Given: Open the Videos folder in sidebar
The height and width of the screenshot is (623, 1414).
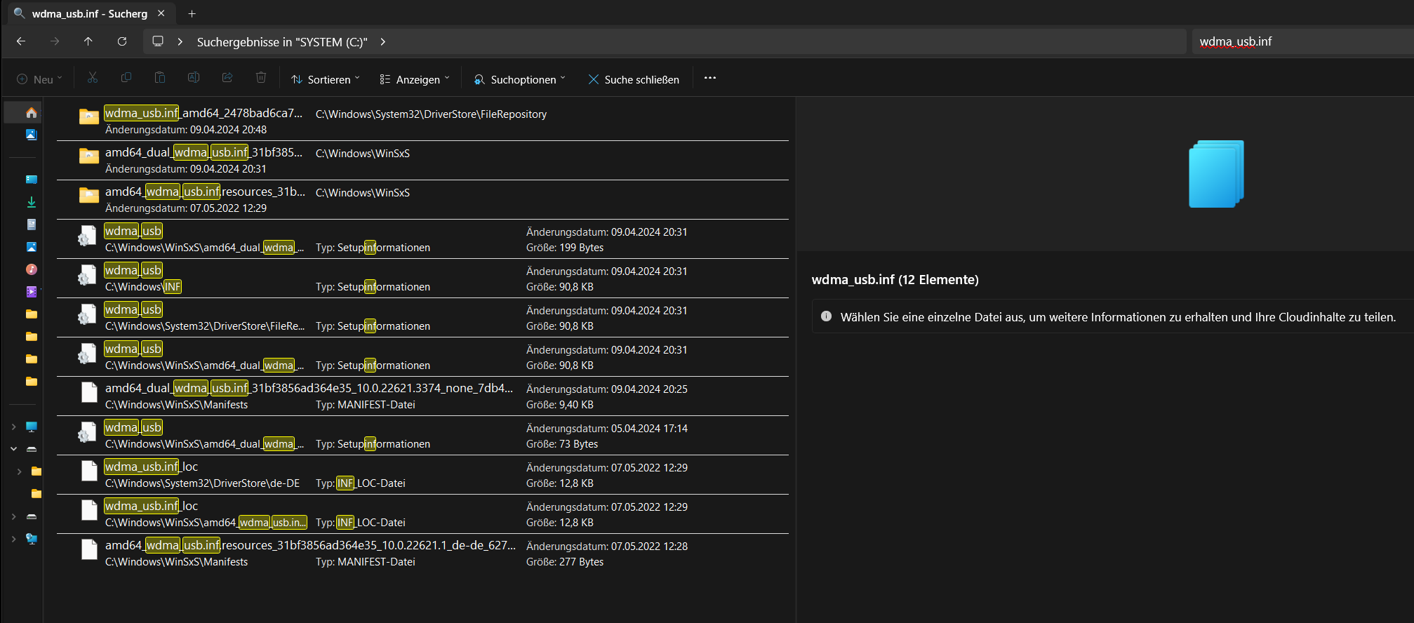Looking at the screenshot, I should [31, 292].
